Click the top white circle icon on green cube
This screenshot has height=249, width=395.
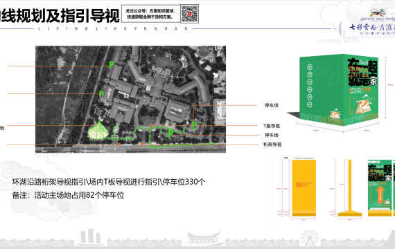click(310, 67)
